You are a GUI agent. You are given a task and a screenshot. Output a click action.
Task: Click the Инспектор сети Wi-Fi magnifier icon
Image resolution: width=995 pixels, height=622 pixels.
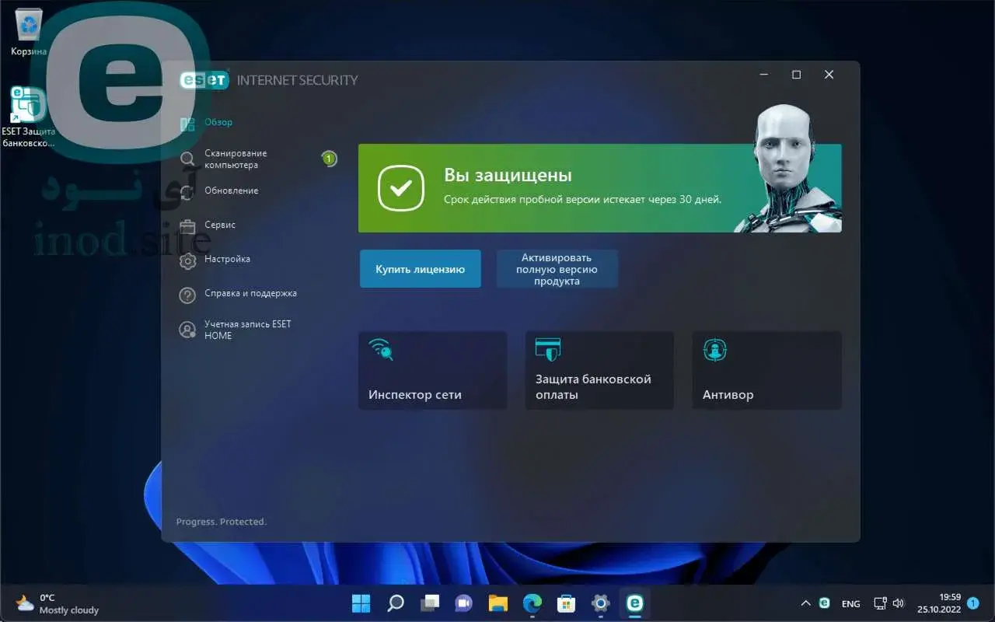click(381, 350)
